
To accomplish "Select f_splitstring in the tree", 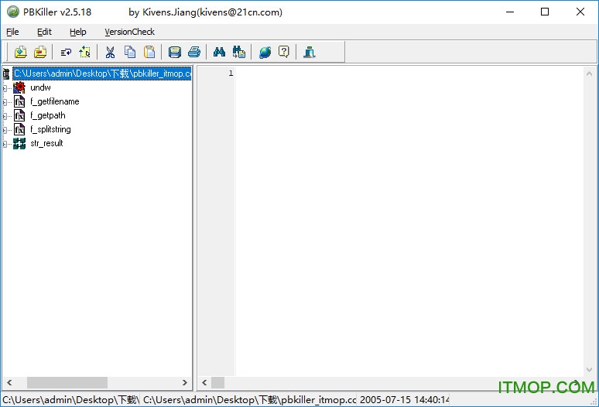I will point(50,129).
